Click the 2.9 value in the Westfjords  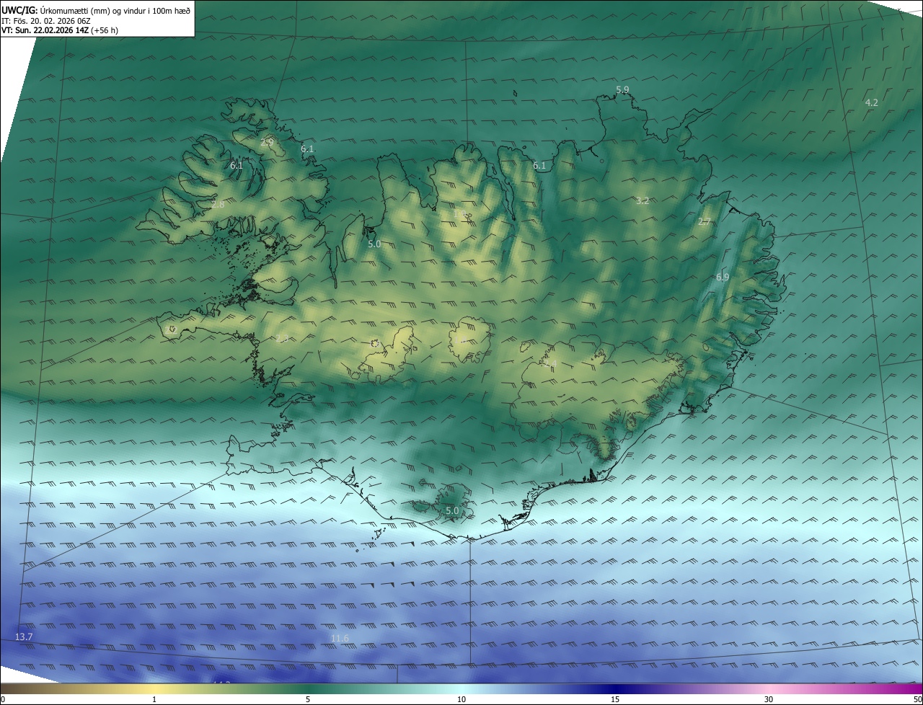click(267, 142)
